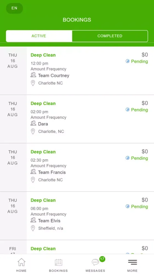Viewport: 154px width, 274px height.
Task: Tap the partially visible Friday Deep Clean booking
Action: 77,247
